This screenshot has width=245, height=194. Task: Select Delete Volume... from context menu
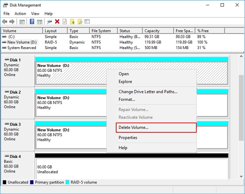coord(133,127)
